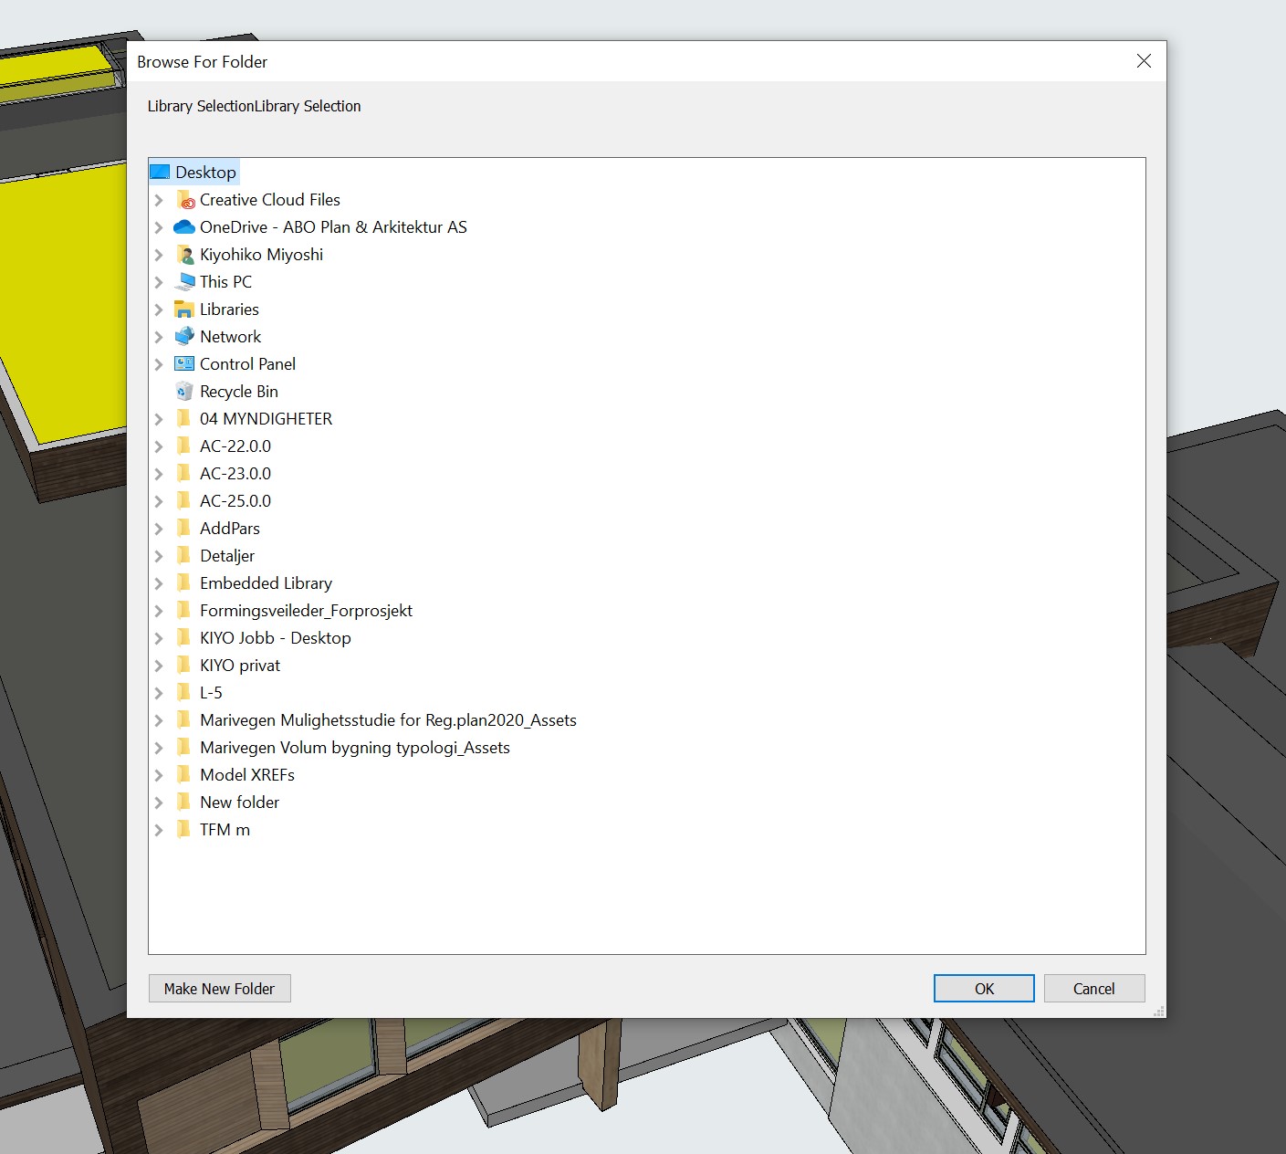
Task: Expand the Model XREFs folder node
Action: pos(159,775)
